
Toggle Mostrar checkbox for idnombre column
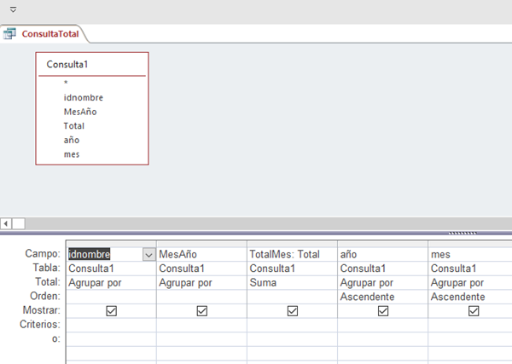coord(111,312)
